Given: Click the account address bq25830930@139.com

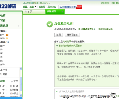Looking at the screenshot, I should (x=35, y=3).
